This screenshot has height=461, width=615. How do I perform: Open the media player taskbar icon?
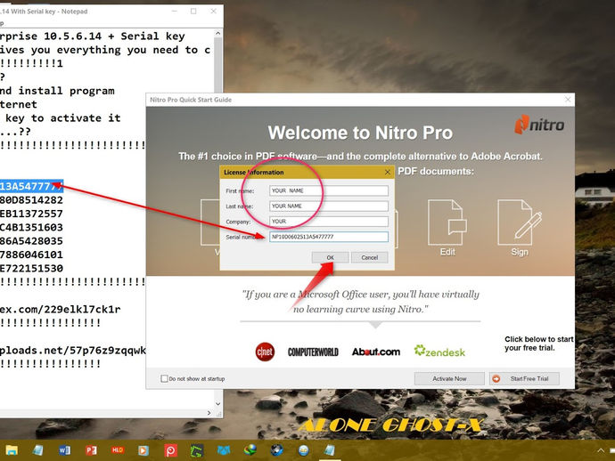tap(143, 450)
